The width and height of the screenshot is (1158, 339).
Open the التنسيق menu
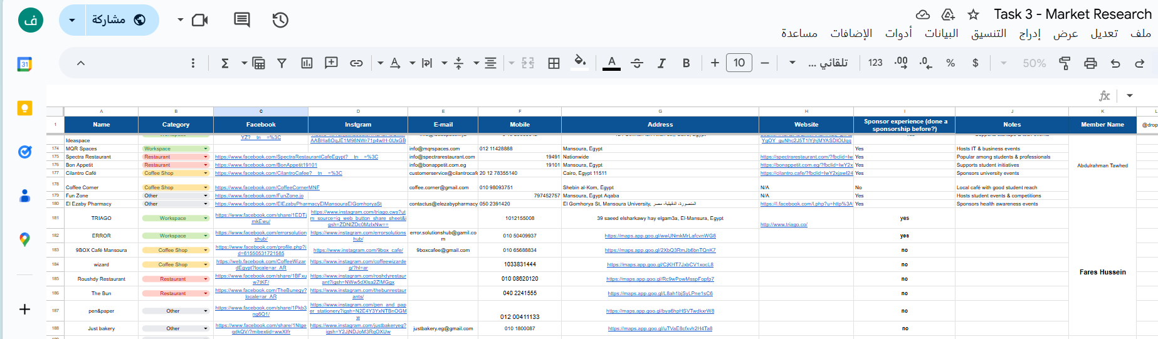(x=989, y=33)
